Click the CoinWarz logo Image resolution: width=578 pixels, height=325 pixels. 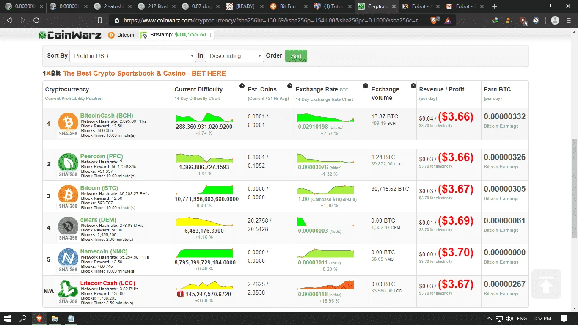point(70,35)
